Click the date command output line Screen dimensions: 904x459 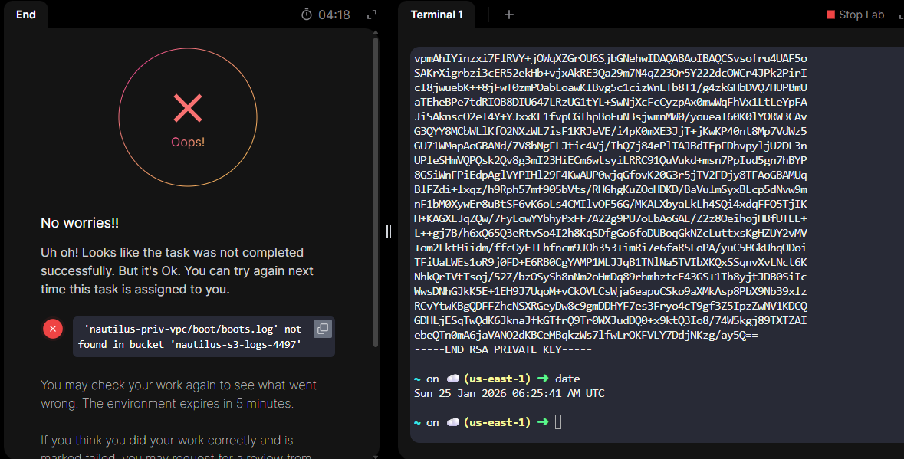(x=509, y=393)
